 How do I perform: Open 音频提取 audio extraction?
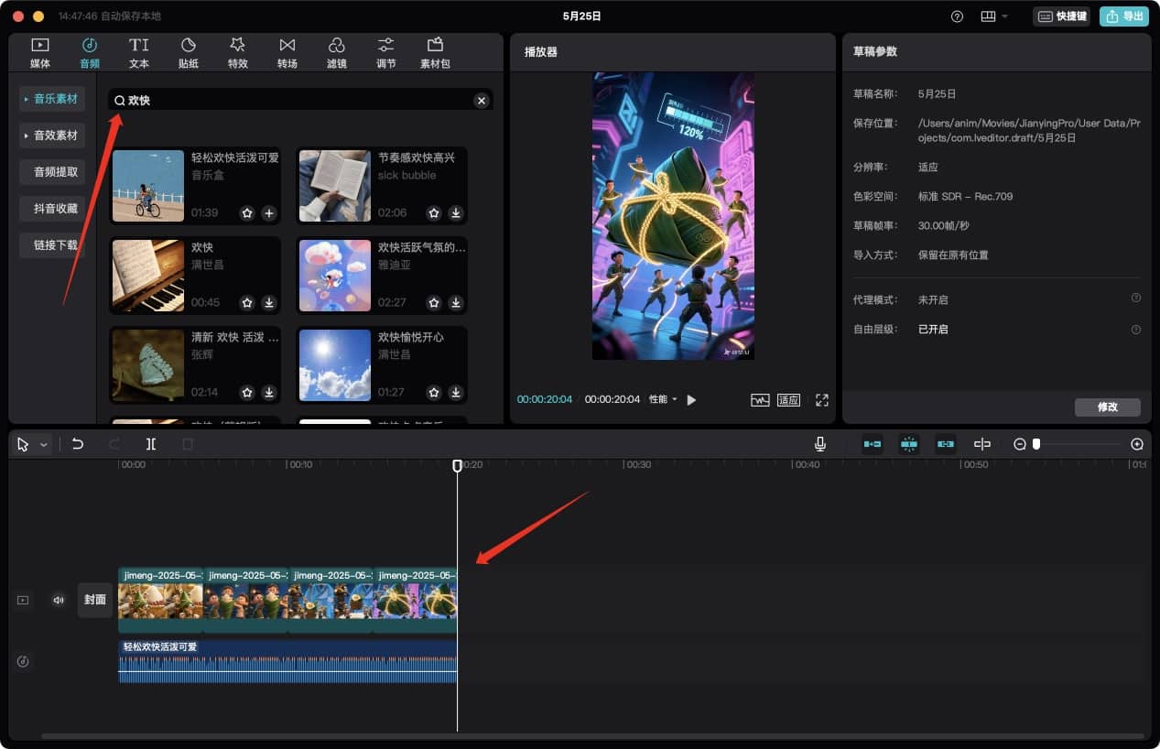coord(52,172)
